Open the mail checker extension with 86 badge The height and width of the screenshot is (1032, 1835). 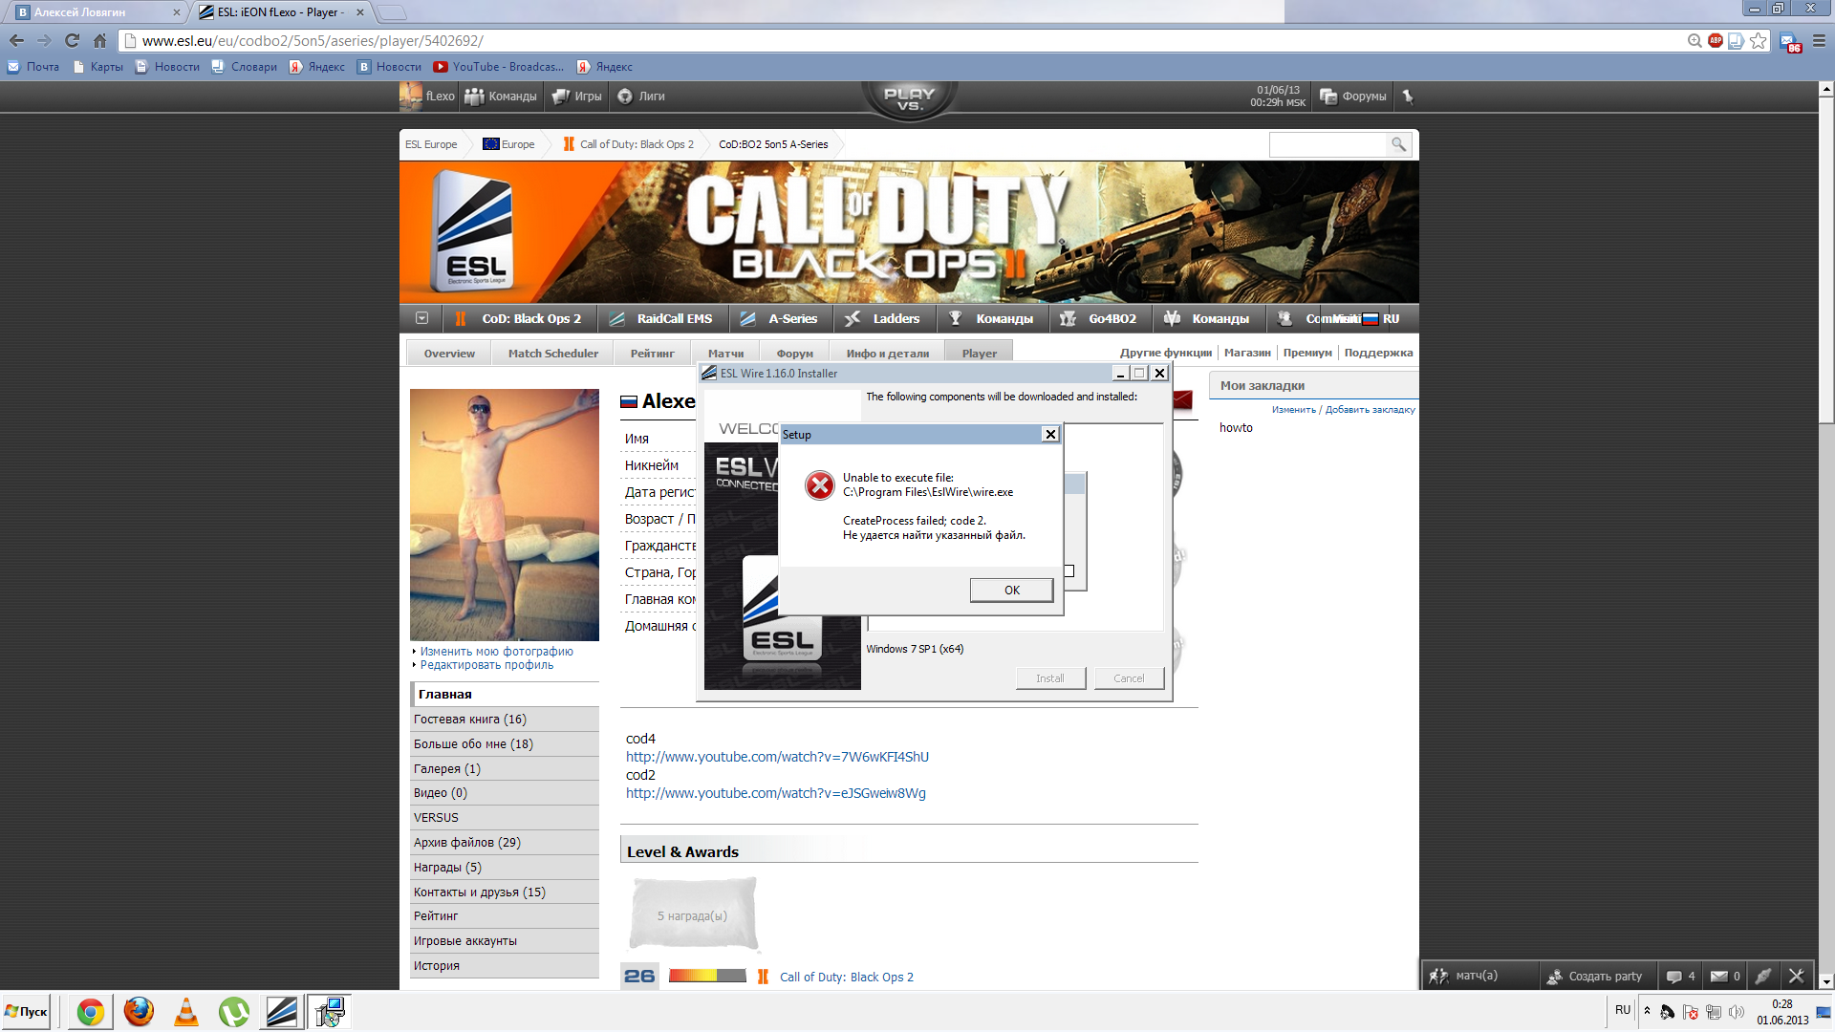(x=1790, y=42)
